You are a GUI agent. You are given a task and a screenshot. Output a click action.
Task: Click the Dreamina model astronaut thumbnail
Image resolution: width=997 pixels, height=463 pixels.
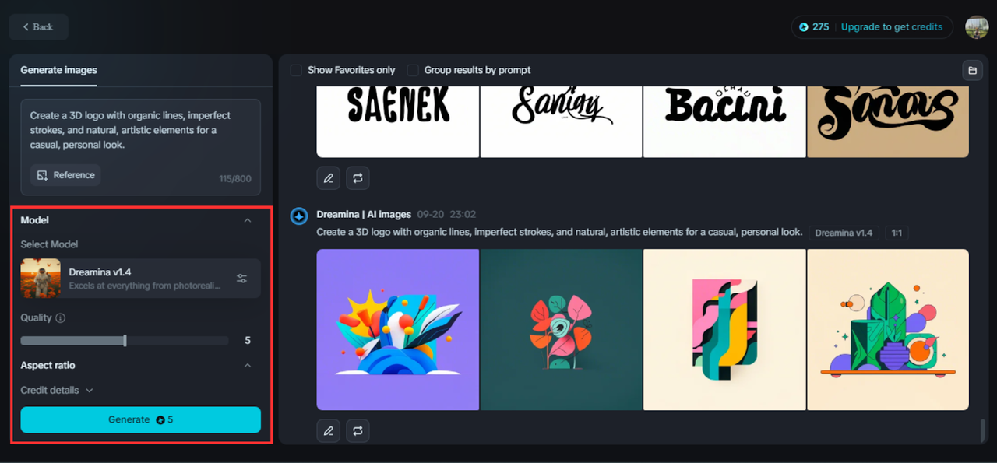pos(41,279)
